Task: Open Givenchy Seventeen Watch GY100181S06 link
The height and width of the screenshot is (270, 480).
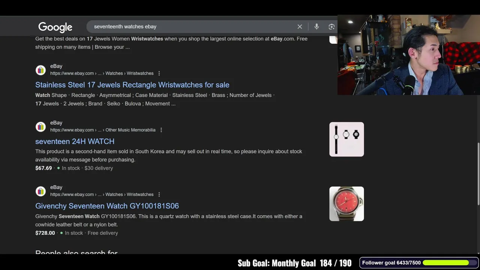Action: click(107, 206)
